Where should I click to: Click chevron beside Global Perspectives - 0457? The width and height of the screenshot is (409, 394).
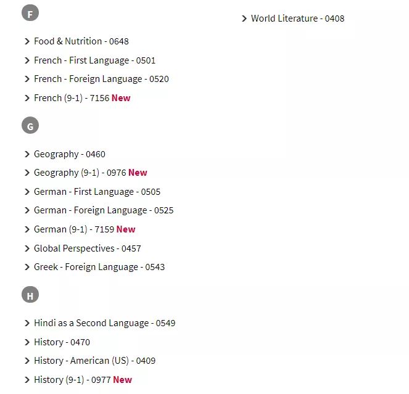pos(27,248)
